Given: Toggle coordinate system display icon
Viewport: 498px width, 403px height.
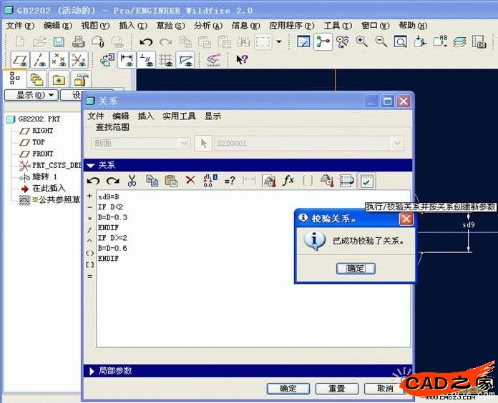Looking at the screenshot, I should 79,60.
